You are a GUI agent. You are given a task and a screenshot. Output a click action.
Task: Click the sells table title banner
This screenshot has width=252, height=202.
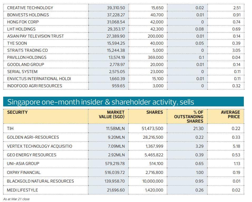123,102
